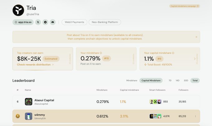Image resolution: width=212 pixels, height=126 pixels.
Task: Click the Leaderboard heading
Action: (x=23, y=80)
